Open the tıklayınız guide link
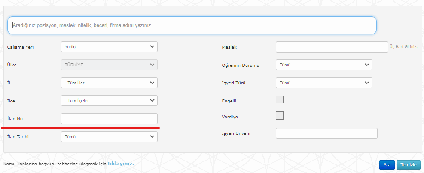The height and width of the screenshot is (173, 424). click(x=121, y=164)
